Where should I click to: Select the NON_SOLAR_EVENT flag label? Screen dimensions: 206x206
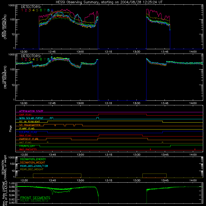pos(31,118)
